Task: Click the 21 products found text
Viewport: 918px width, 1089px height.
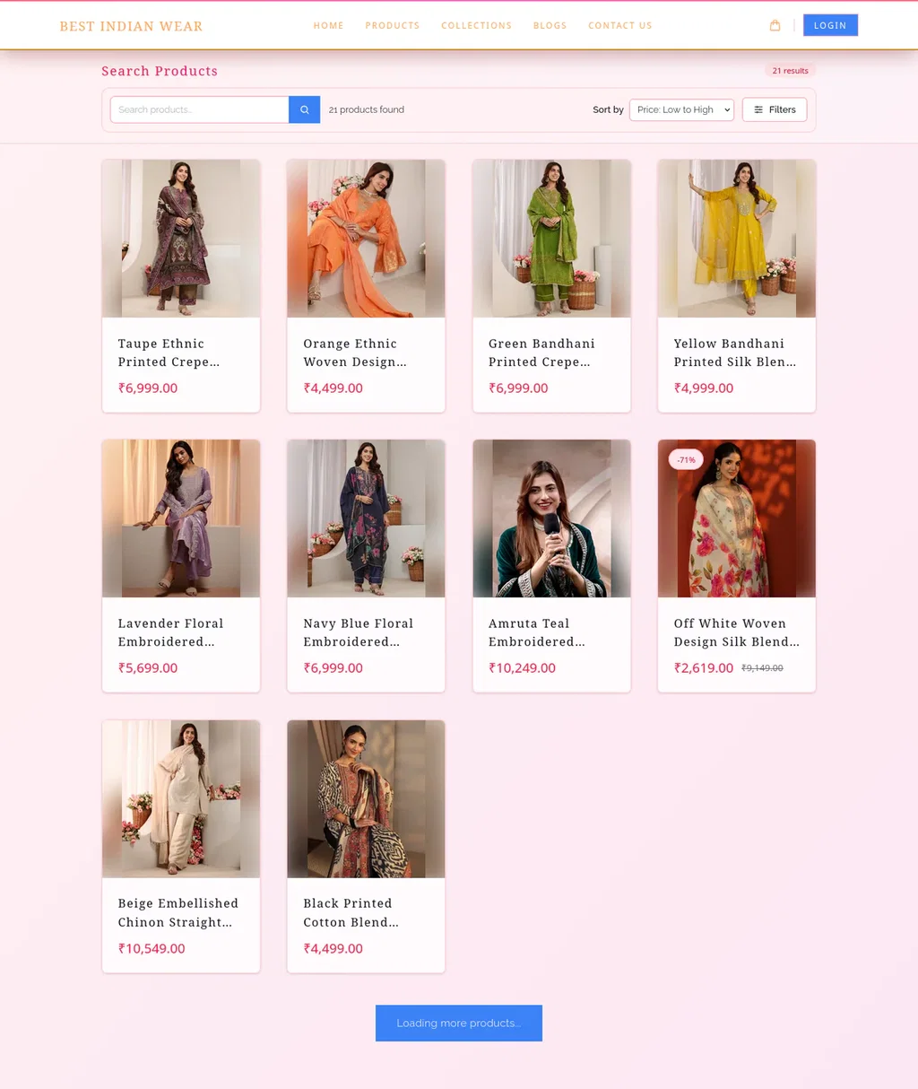Action: pyautogui.click(x=366, y=109)
